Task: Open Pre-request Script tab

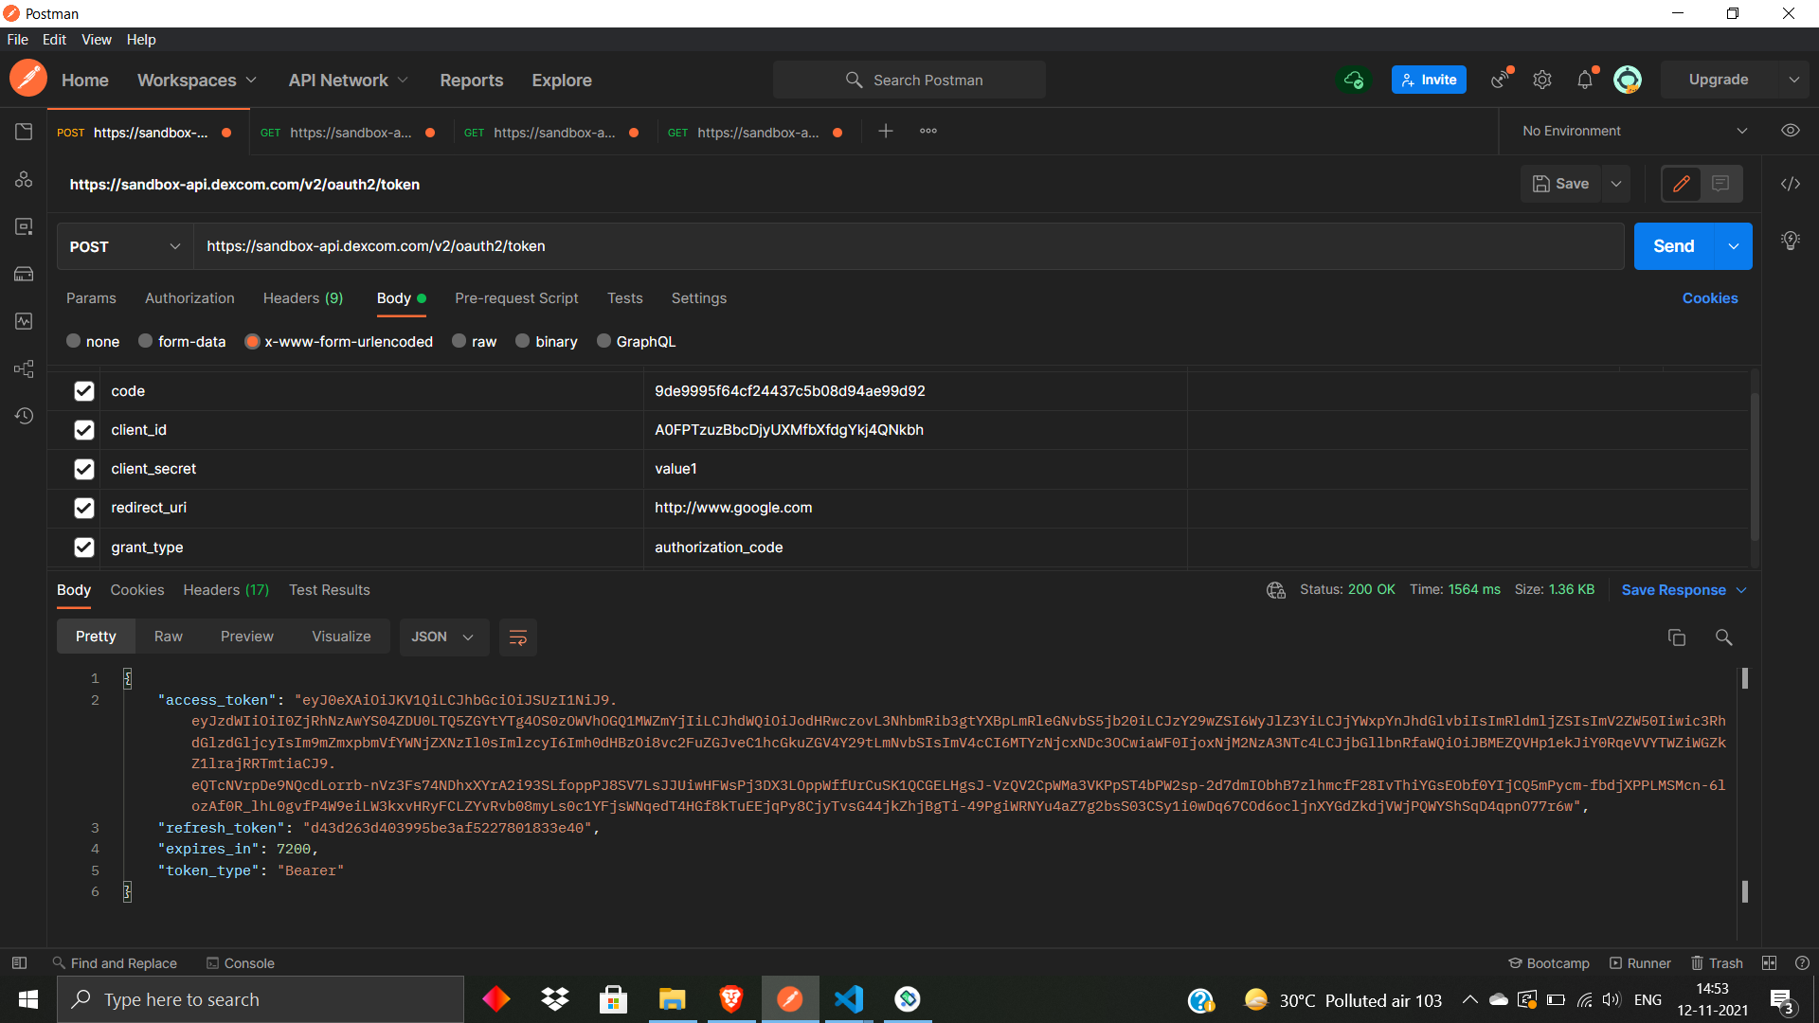Action: (516, 298)
